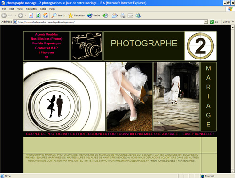Open the PARTENAIRES footer link
This screenshot has height=178, width=235.
[x=186, y=161]
